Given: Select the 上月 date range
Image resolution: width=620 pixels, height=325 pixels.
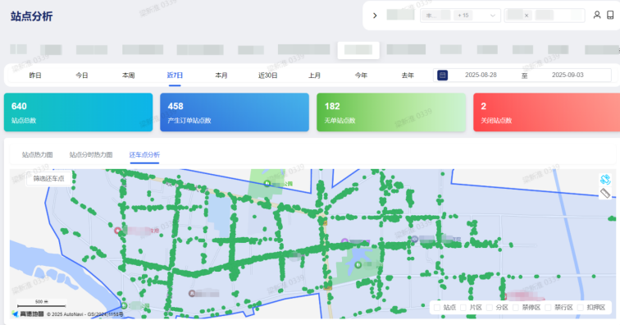Looking at the screenshot, I should 314,76.
